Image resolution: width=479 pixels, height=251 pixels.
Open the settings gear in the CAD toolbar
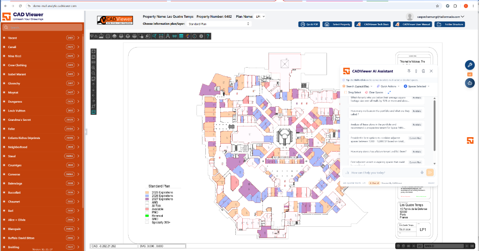(201, 36)
